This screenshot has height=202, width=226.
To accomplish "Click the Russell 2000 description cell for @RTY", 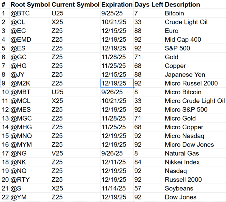I will [x=195, y=179].
